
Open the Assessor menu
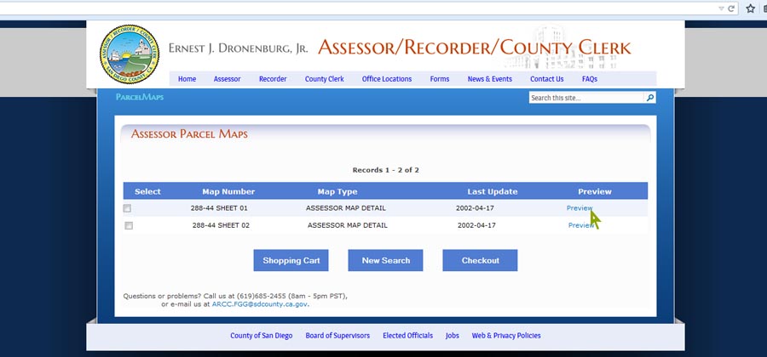[x=227, y=79]
